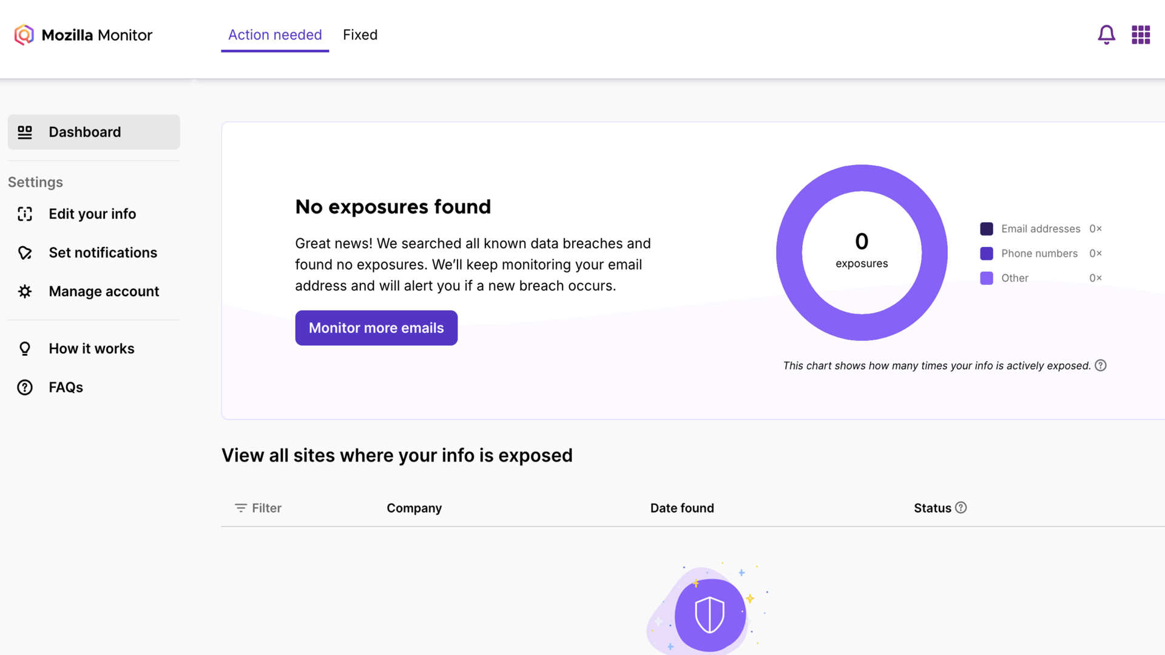1165x655 pixels.
Task: Click the Manage account gear icon
Action: (25, 291)
